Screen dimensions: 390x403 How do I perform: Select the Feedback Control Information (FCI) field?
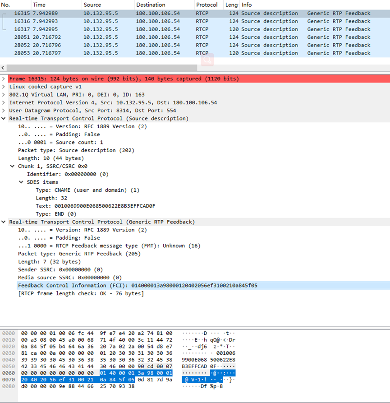tap(203, 286)
